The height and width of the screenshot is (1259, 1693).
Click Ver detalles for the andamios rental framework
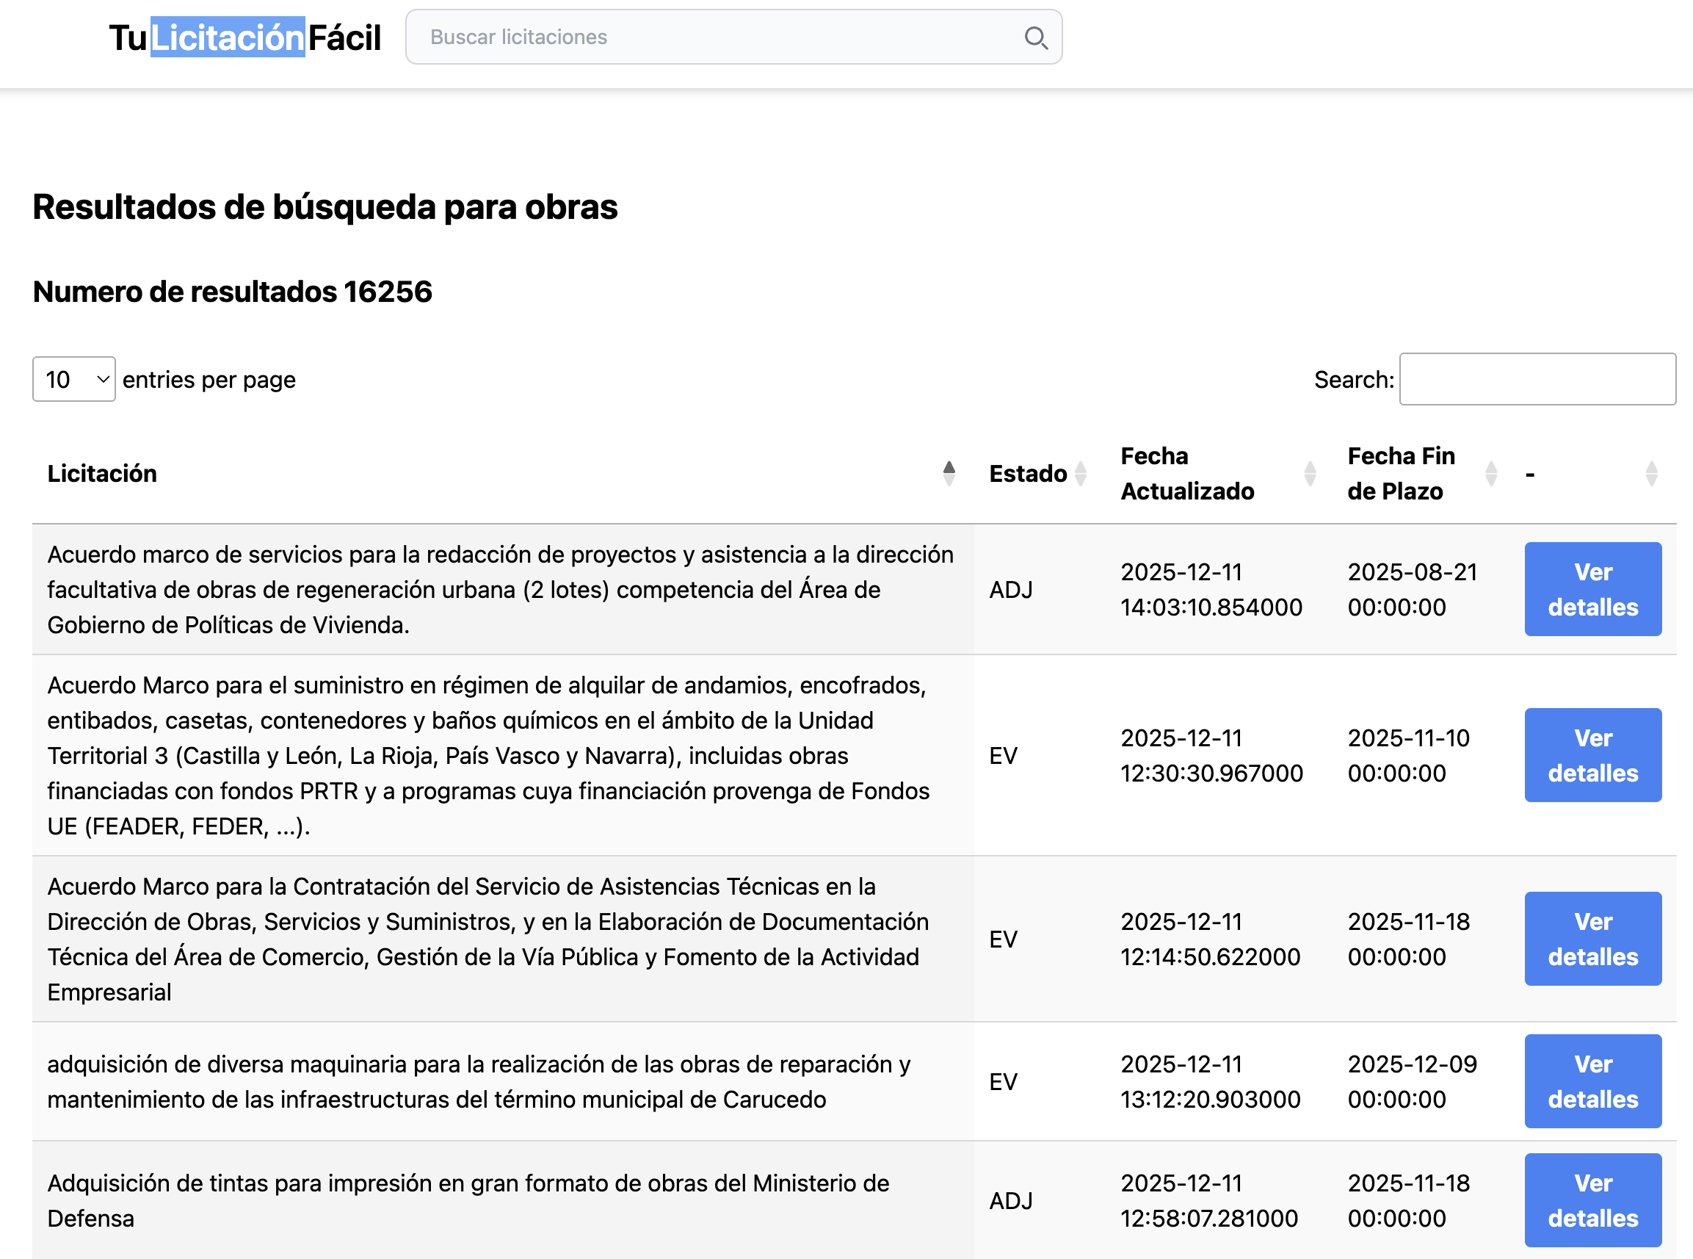pyautogui.click(x=1593, y=755)
